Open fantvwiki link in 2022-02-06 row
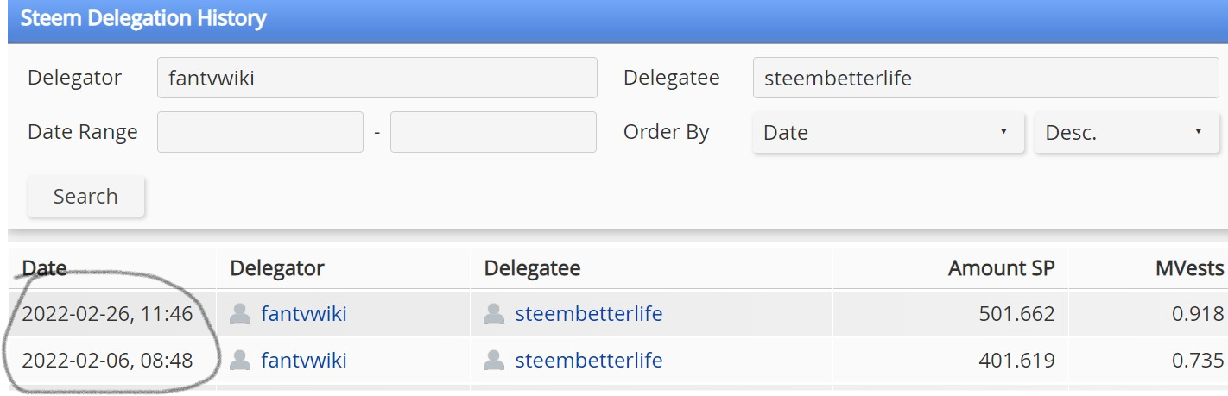The image size is (1228, 396). (304, 360)
